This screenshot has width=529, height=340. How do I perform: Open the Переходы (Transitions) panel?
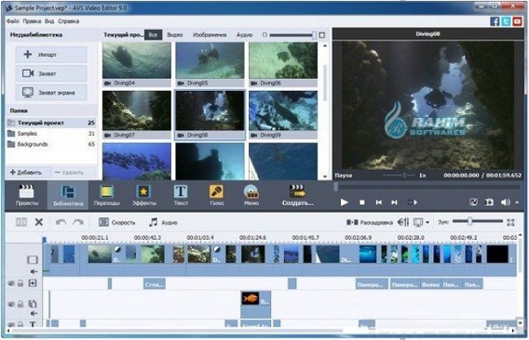pyautogui.click(x=106, y=196)
